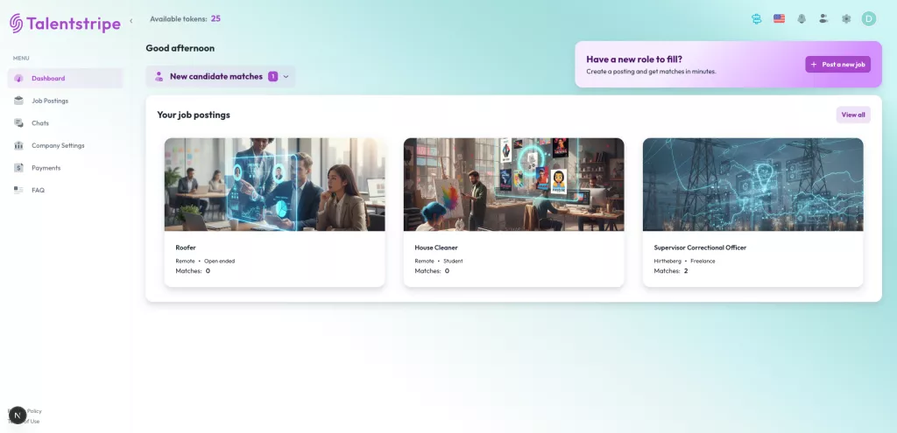Screen dimensions: 897x433
Task: Click the 'Open ended' label on Roofer card
Action: tap(219, 261)
